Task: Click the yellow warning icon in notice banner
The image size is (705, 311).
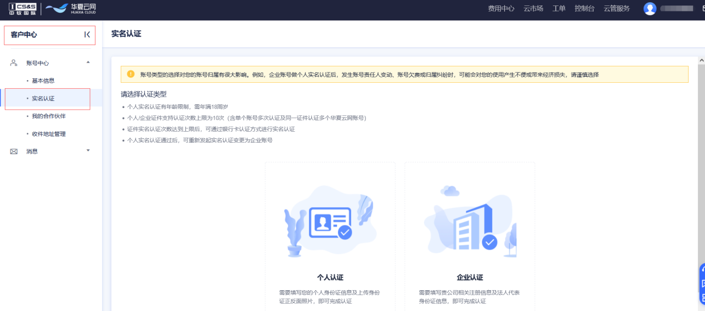Action: click(131, 74)
